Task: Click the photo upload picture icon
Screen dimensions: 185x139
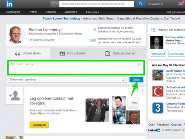Action: click(x=62, y=53)
